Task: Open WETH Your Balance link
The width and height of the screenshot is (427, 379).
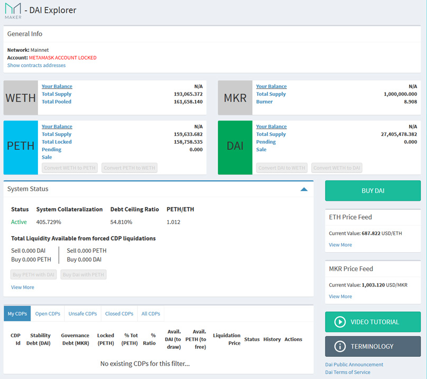Action: tap(57, 86)
